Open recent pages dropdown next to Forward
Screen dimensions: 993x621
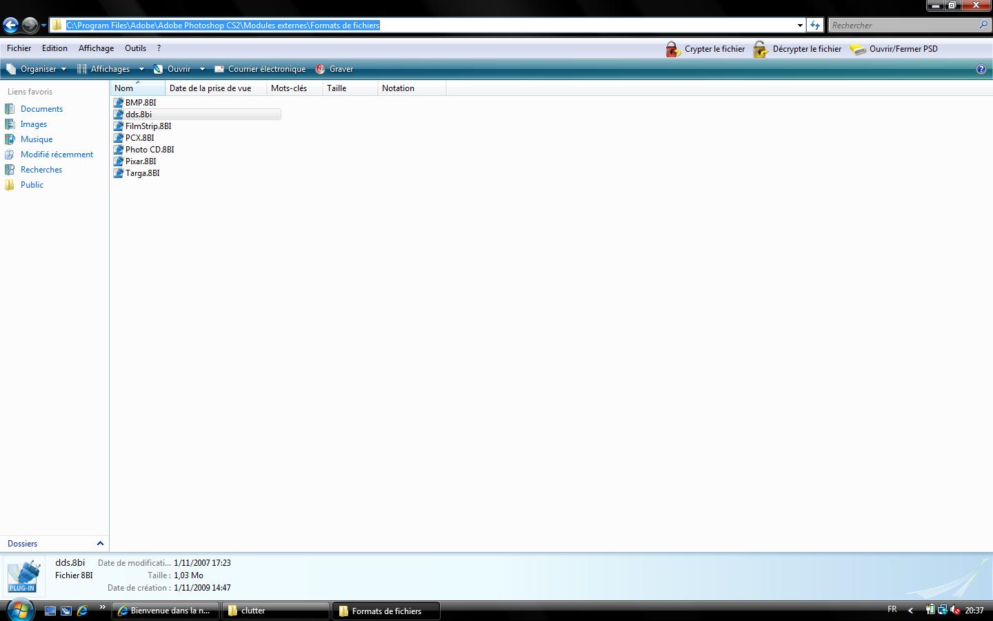[43, 26]
